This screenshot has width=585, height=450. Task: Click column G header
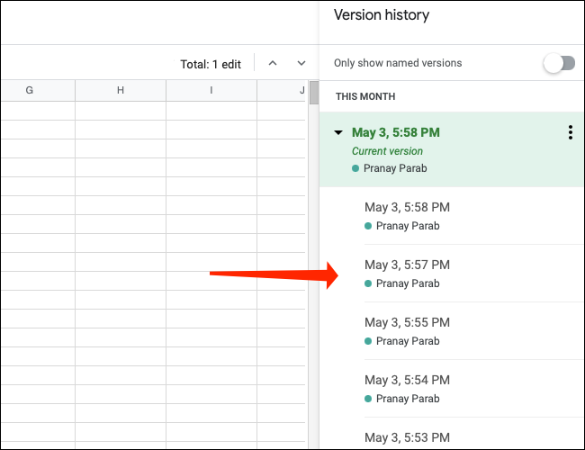coord(30,91)
